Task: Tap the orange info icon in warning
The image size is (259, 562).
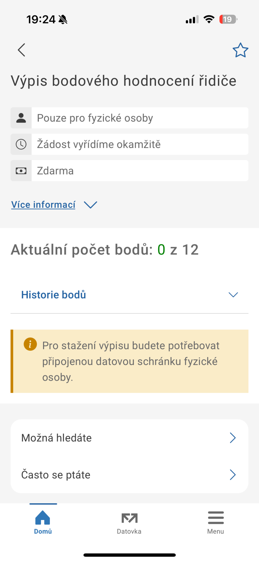Action: coord(30,344)
